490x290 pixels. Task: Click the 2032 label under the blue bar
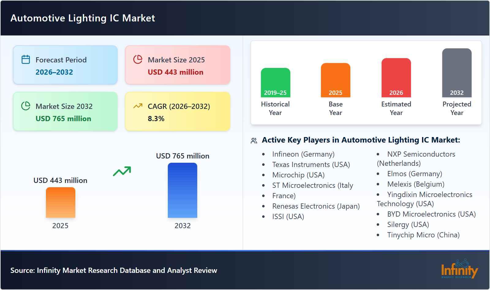pos(183,225)
